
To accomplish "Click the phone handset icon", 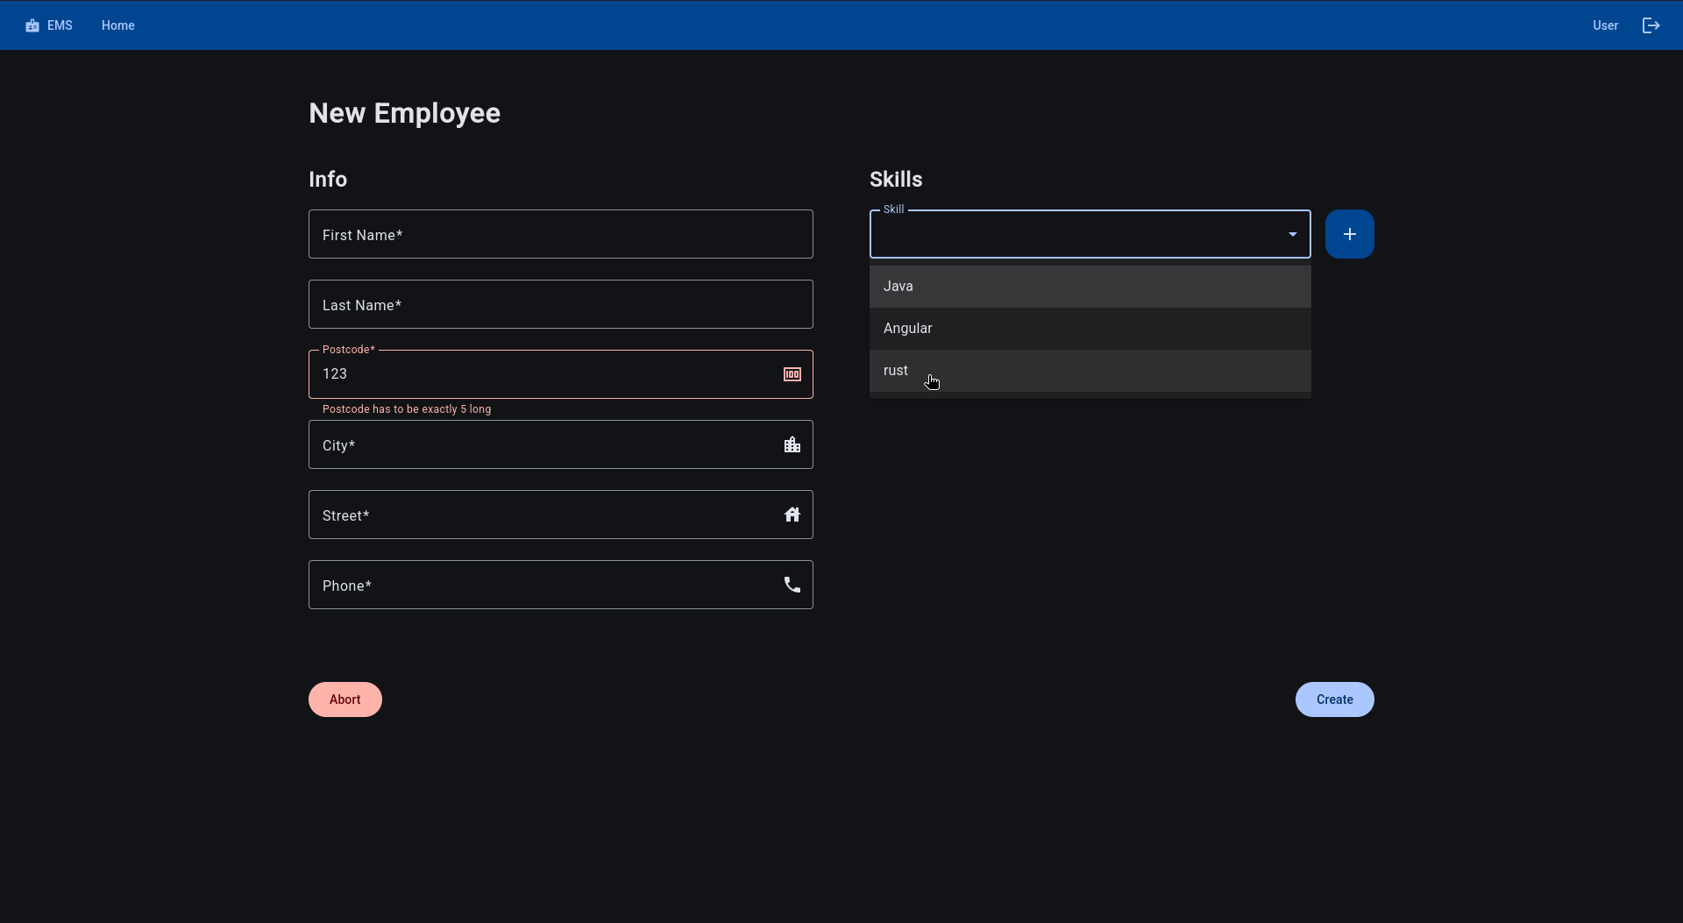I will [792, 585].
